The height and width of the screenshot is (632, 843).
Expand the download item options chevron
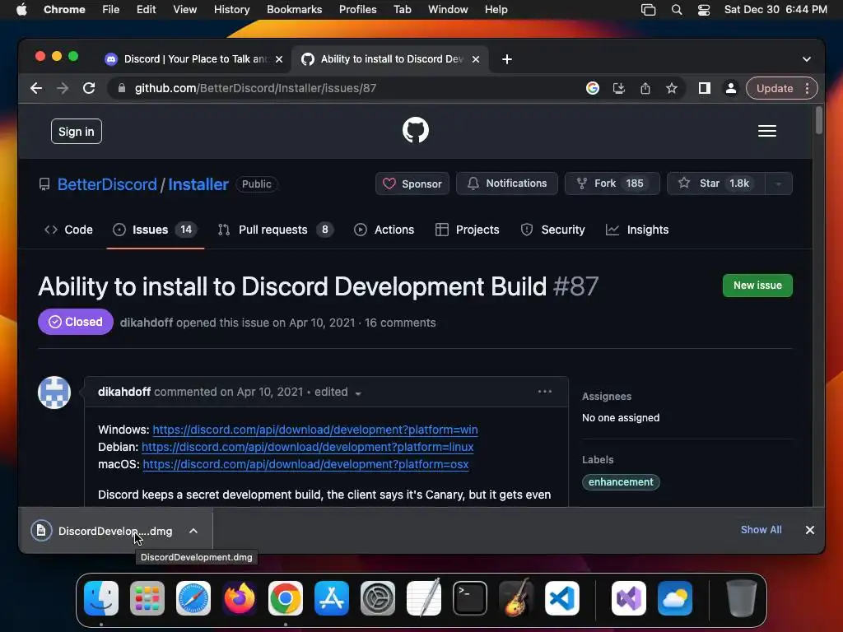pyautogui.click(x=193, y=531)
